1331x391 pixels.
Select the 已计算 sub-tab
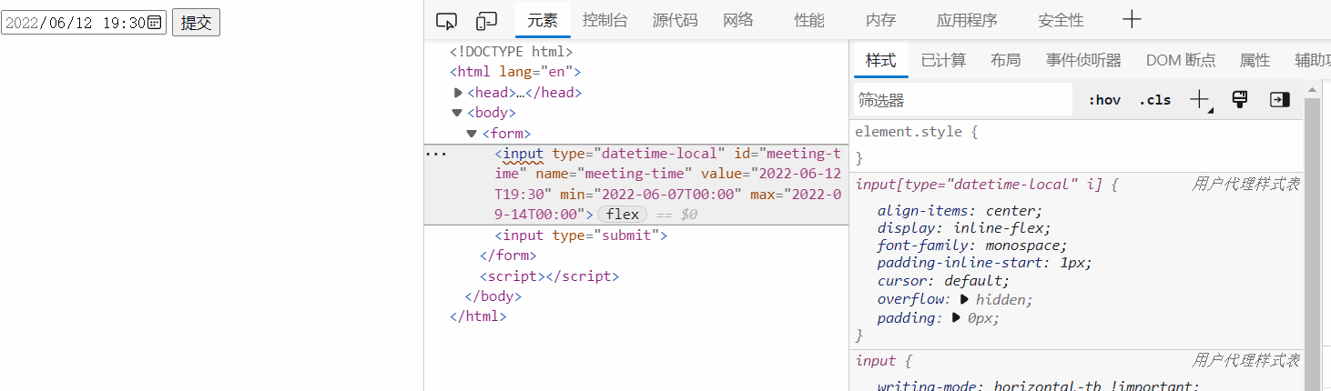pyautogui.click(x=943, y=61)
